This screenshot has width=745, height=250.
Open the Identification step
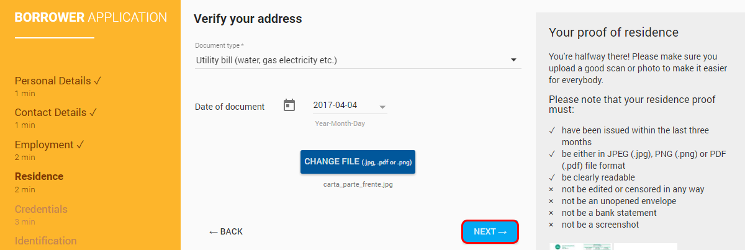point(46,241)
